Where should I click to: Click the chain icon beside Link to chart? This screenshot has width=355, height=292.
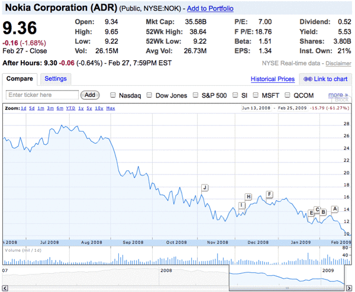[308, 79]
